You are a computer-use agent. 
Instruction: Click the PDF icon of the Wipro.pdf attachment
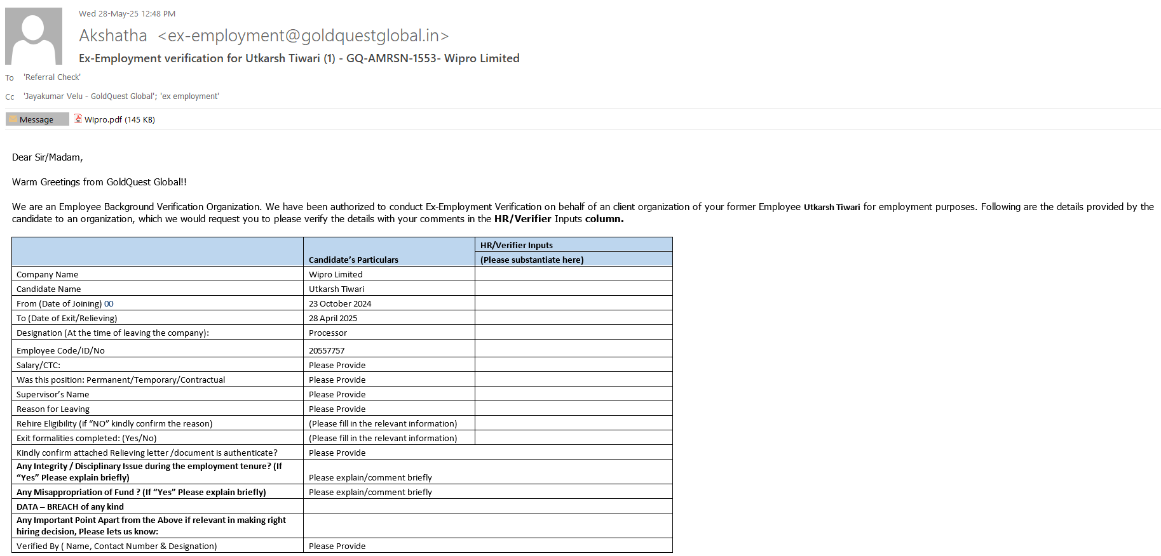pyautogui.click(x=78, y=119)
